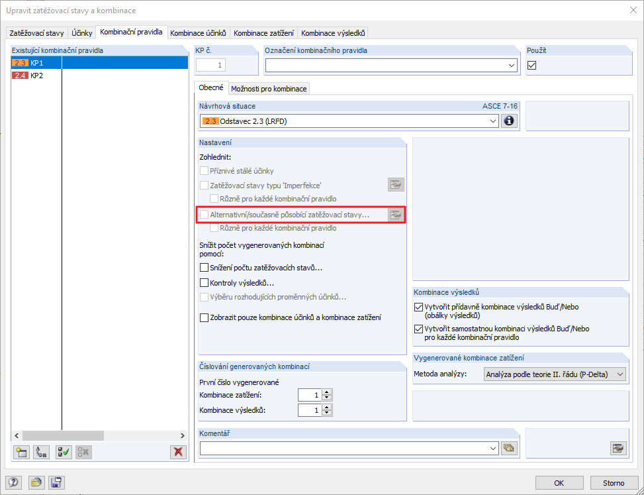The image size is (644, 495).
Task: Open the info button next to design situation
Action: (509, 121)
